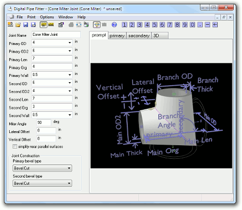Expand the Primary OD2 dropdown
Screen dimensions: 242x210
[x=70, y=51]
